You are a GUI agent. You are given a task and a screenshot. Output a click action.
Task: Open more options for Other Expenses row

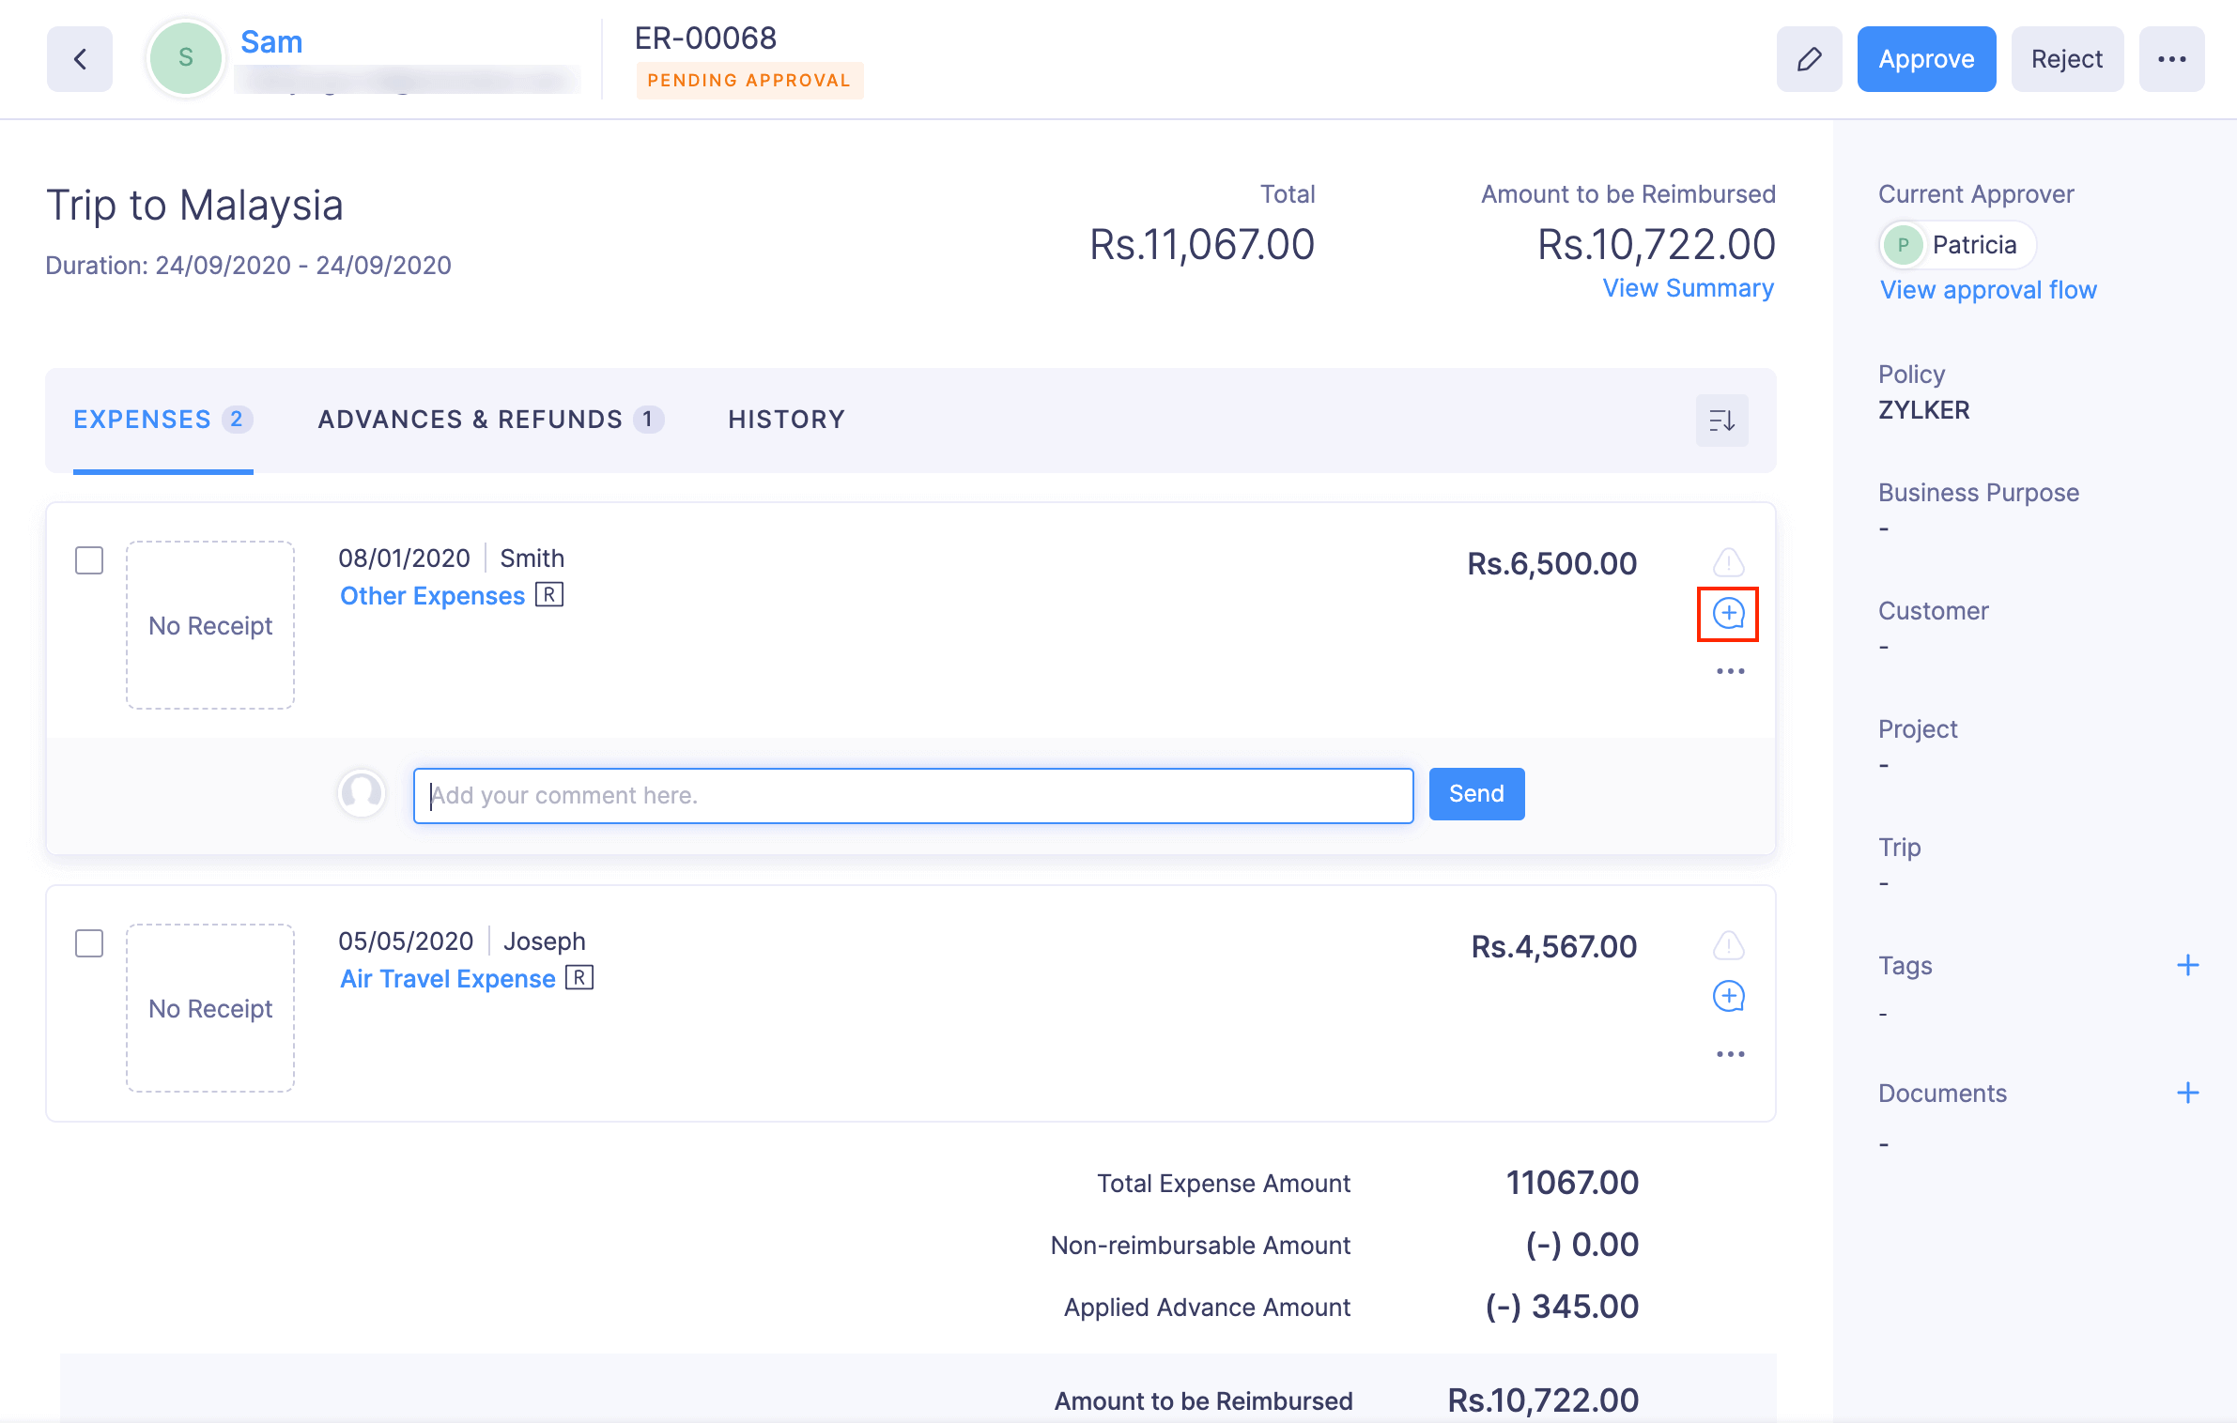coord(1730,671)
